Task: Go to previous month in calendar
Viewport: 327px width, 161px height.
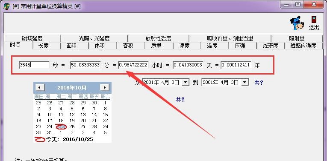Action: [40, 87]
